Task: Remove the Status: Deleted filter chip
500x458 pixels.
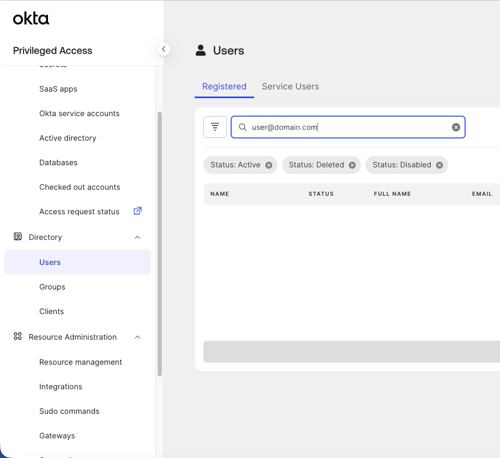Action: coord(352,165)
